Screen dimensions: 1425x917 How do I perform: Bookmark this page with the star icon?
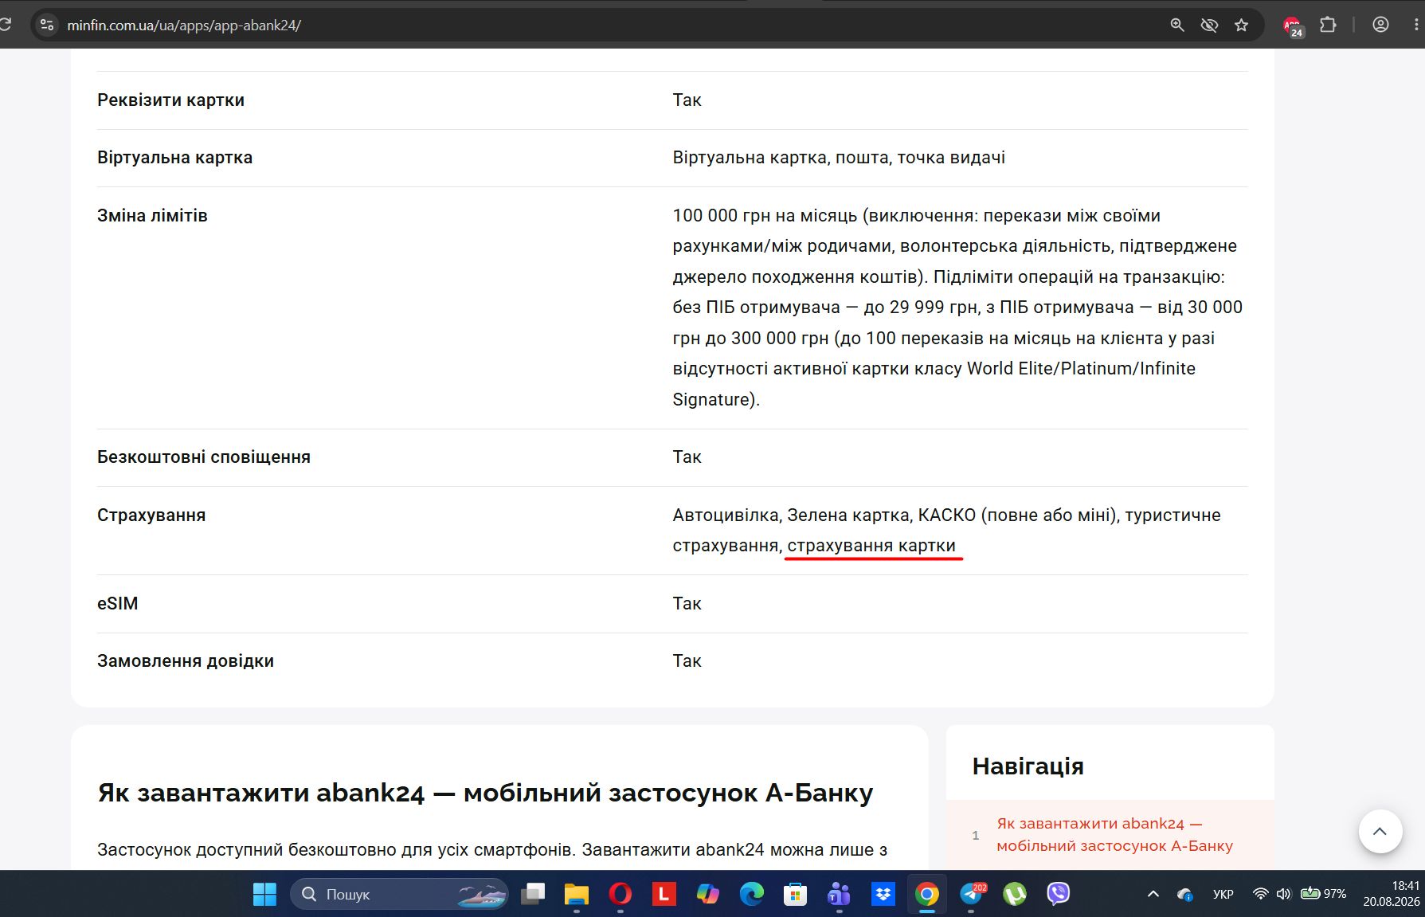pyautogui.click(x=1241, y=25)
